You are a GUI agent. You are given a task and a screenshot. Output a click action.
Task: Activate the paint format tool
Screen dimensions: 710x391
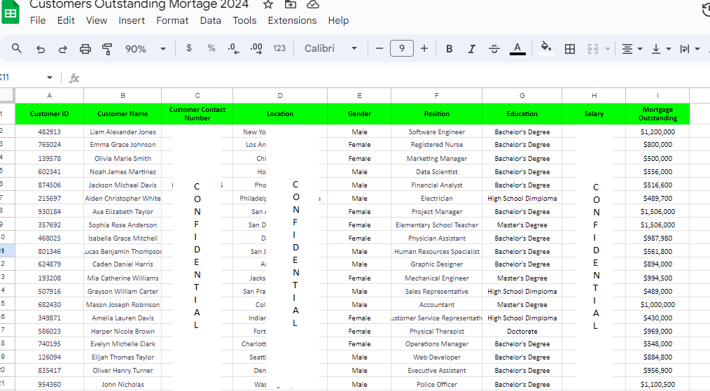click(x=107, y=49)
